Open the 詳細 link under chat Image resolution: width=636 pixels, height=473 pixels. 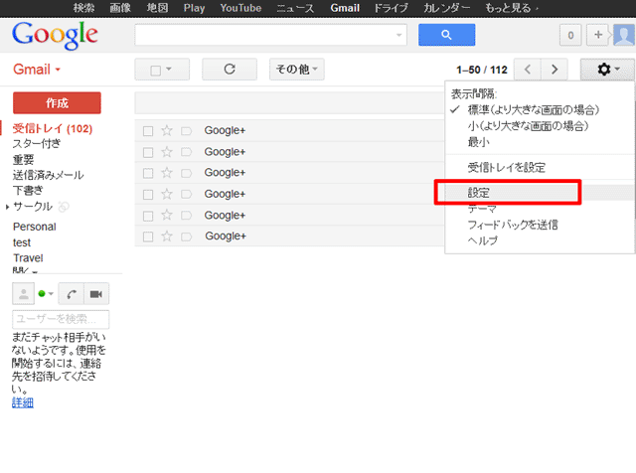[23, 402]
